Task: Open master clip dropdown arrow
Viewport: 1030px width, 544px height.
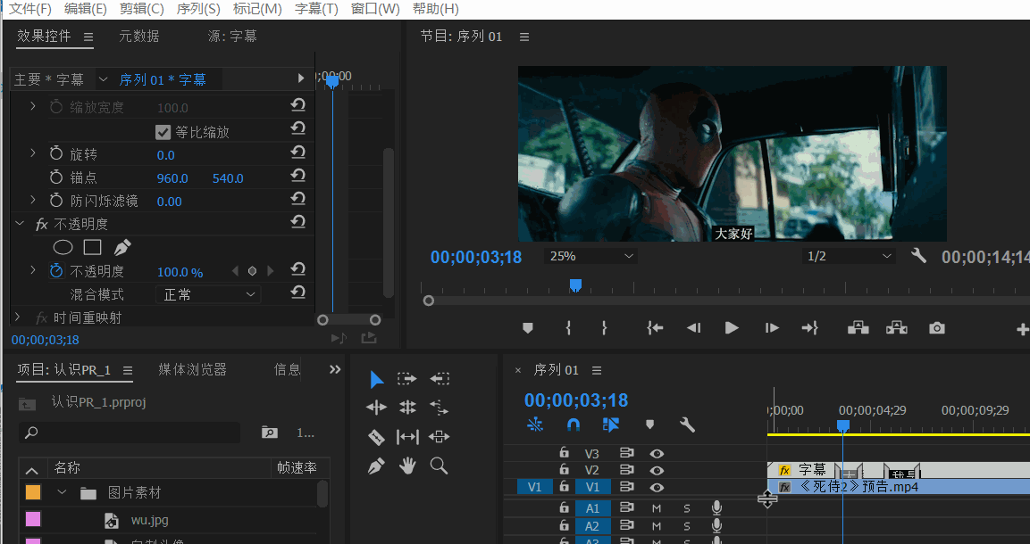Action: click(x=103, y=79)
